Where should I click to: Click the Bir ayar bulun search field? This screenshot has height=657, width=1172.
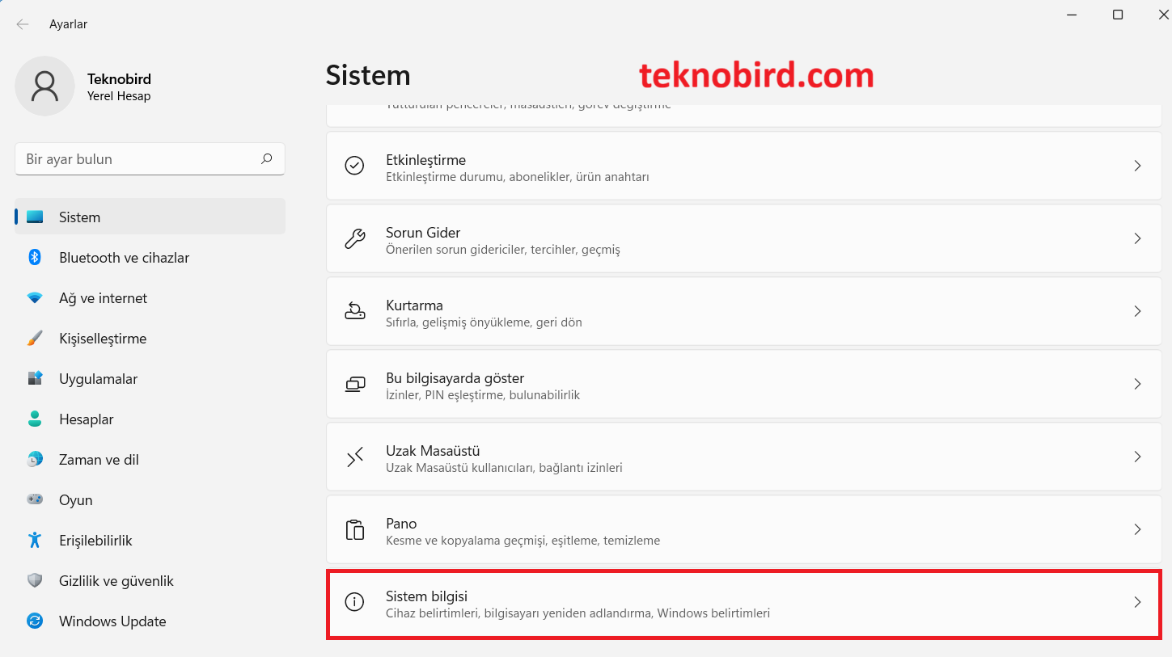click(x=138, y=159)
